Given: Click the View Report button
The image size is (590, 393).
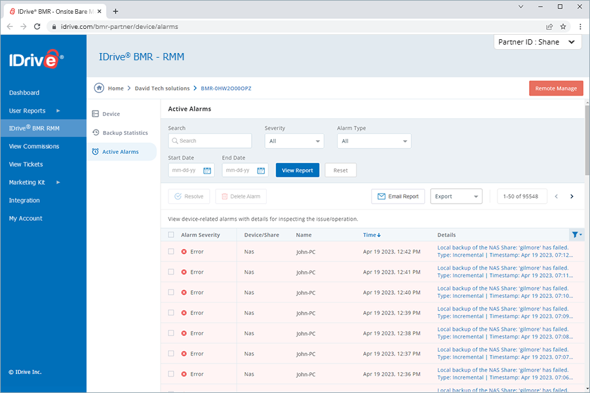Looking at the screenshot, I should coord(297,170).
